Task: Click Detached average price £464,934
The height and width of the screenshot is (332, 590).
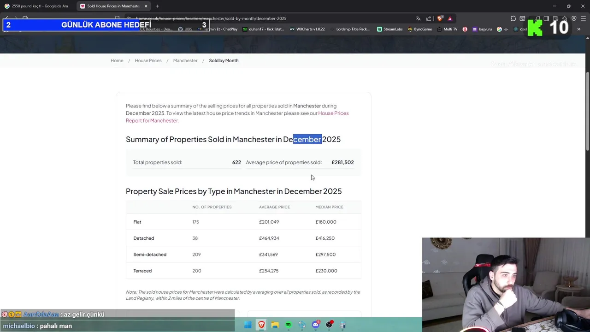Action: [269, 238]
